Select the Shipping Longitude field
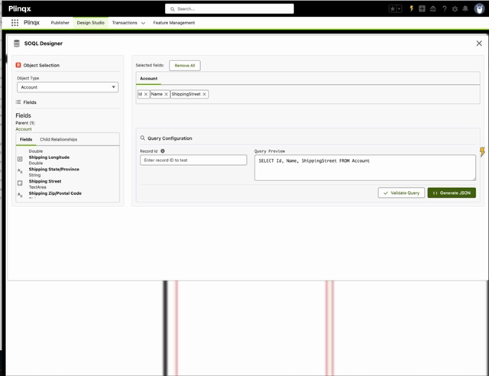 point(49,157)
